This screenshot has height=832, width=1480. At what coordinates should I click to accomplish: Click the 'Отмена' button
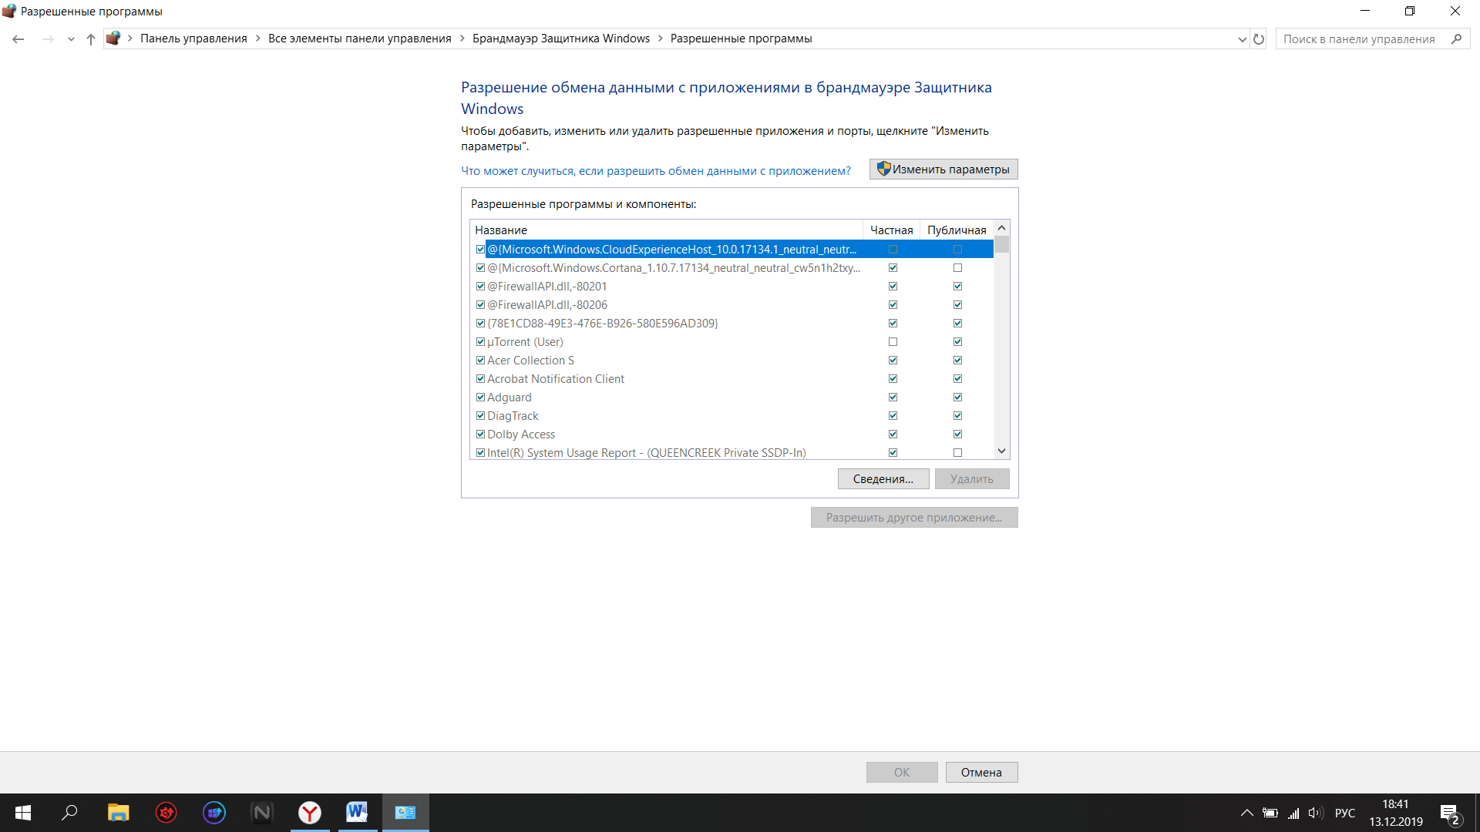click(981, 773)
